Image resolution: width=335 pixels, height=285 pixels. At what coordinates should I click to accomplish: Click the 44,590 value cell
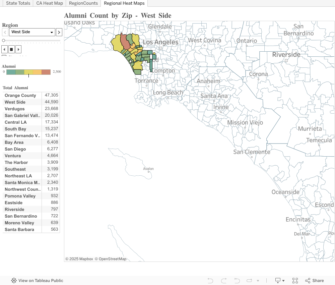coord(51,102)
